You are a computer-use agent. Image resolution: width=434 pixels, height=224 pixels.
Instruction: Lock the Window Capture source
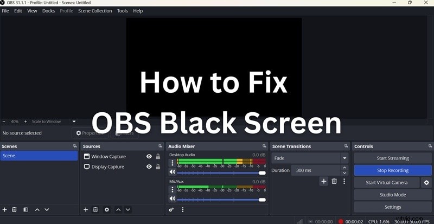click(x=157, y=157)
